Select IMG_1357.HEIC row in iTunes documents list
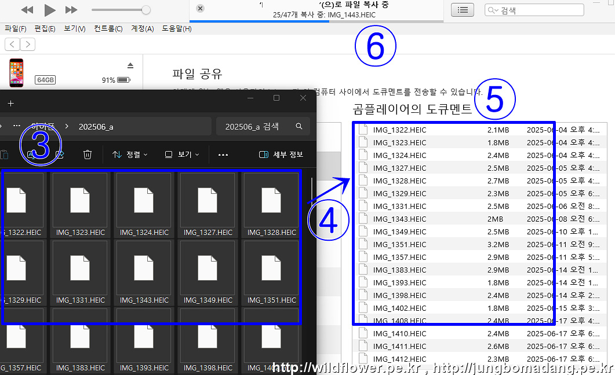Viewport: 615px width, 375px height. (x=479, y=257)
